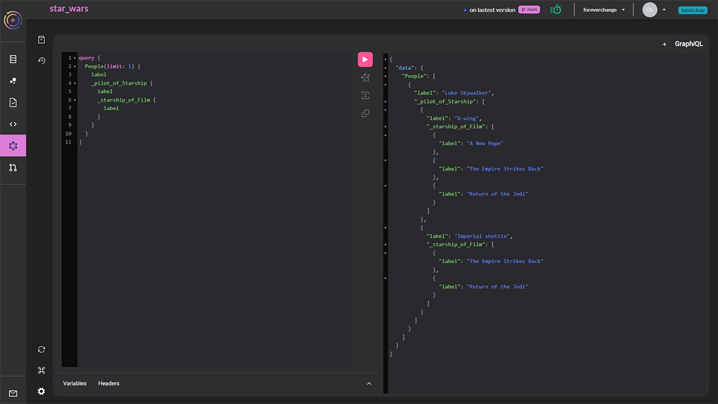This screenshot has height=404, width=718.
Task: Open the mail icon at bottom left
Action: tap(13, 393)
